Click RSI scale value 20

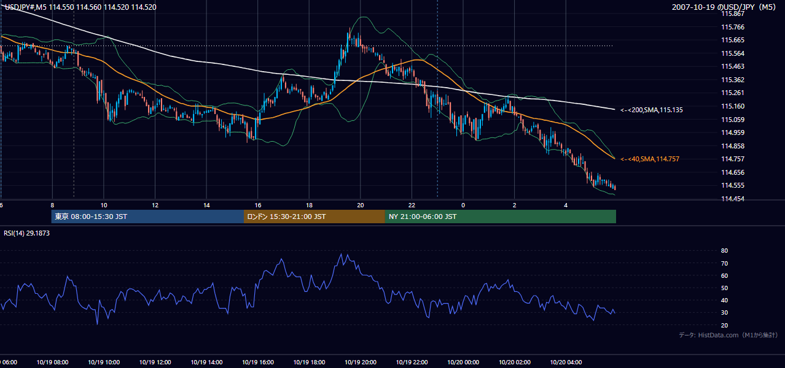(724, 326)
